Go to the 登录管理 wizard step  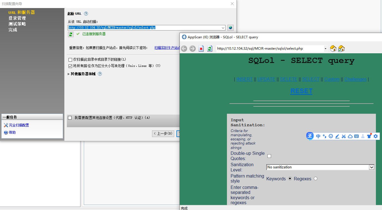coord(17,18)
